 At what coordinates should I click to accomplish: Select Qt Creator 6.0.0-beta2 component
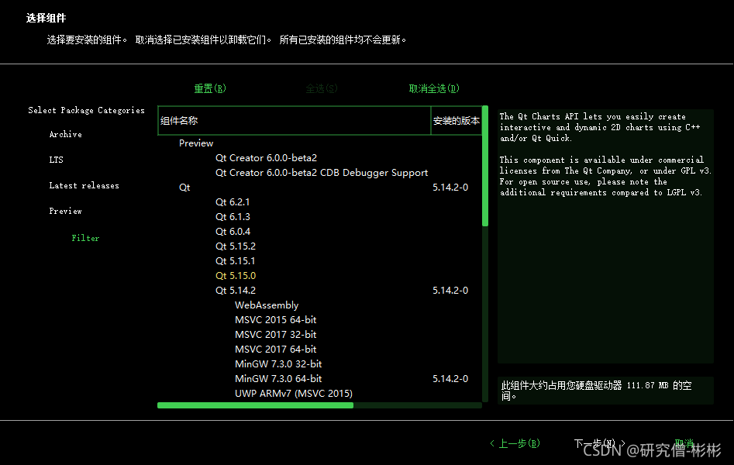pyautogui.click(x=266, y=158)
